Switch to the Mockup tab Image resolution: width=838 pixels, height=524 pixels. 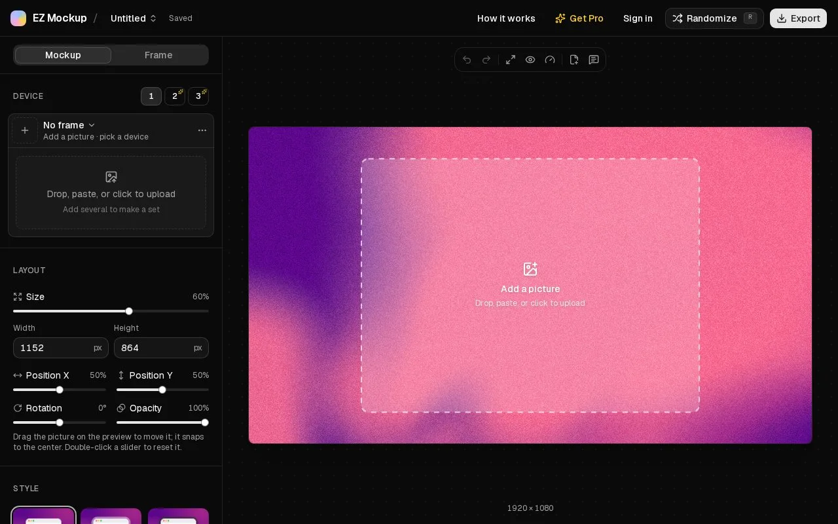(x=63, y=55)
